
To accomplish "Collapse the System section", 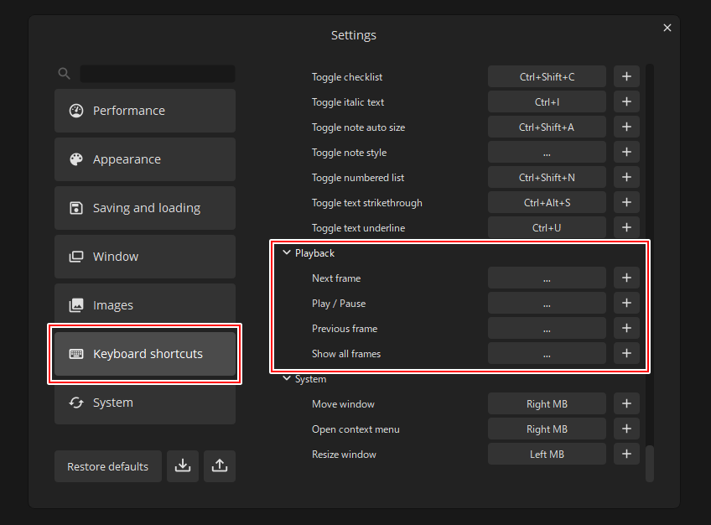I will click(287, 379).
